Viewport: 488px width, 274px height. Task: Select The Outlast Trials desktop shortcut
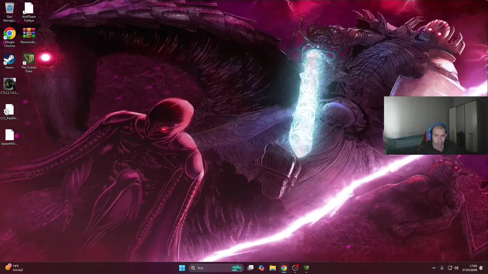tap(29, 63)
